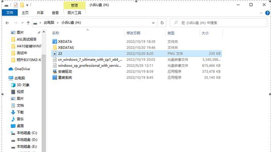Open 桌面 desktop icon in sidebar
Image resolution: width=271 pixels, height=152 pixels.
point(13,126)
